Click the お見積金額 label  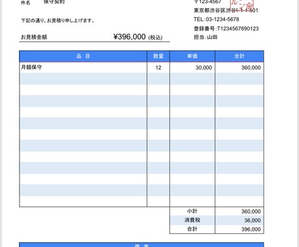(x=34, y=37)
